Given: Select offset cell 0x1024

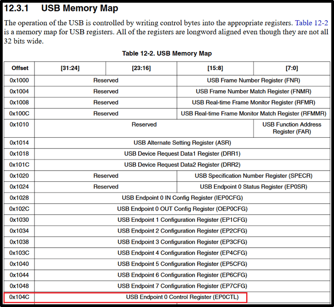Looking at the screenshot, I should tap(19, 187).
